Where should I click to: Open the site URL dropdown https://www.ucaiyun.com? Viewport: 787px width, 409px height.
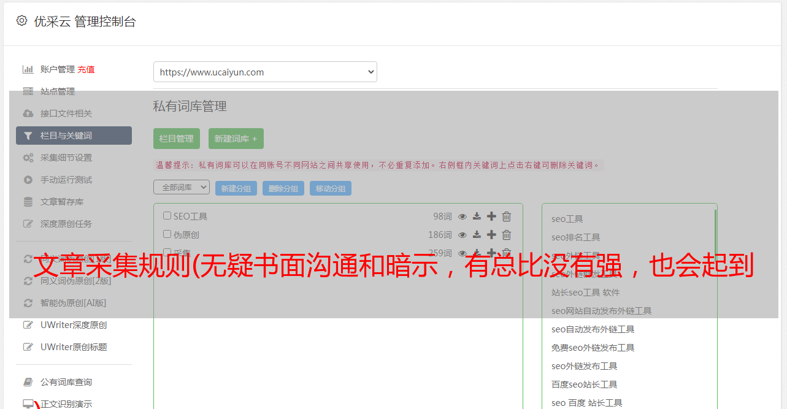(x=265, y=72)
